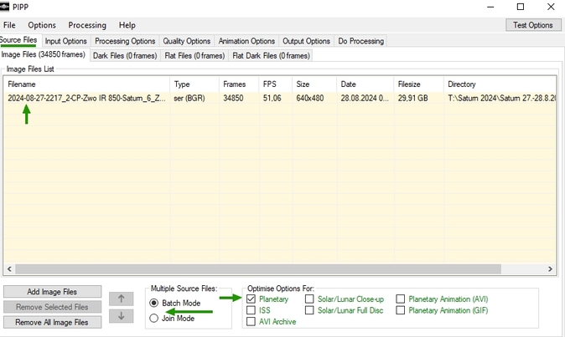This screenshot has height=337, width=565.
Task: Click the horizontal scrollbar right arrow
Action: (550, 269)
